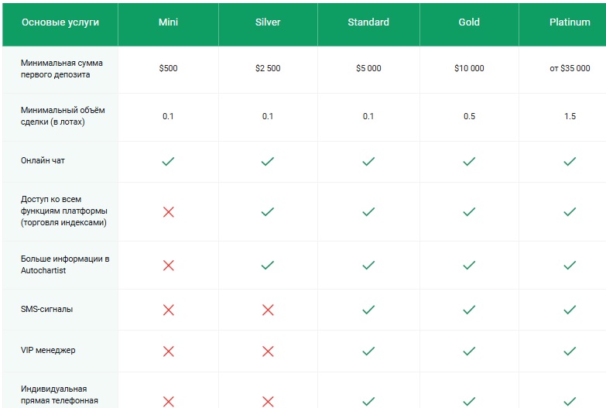Click the Standard SMS-signals checkmark
Screen dimensions: 606x408
368,310
